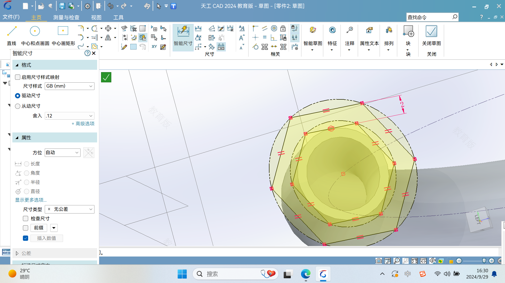Click Show more options (显示更多选项) link
505x283 pixels.
31,200
